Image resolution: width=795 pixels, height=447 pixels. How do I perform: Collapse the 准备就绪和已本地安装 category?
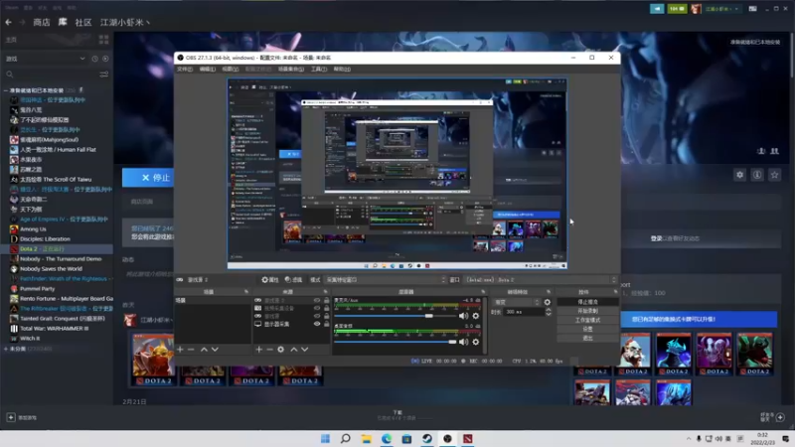coord(6,90)
